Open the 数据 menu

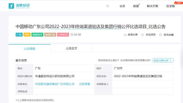(x=136, y=6)
